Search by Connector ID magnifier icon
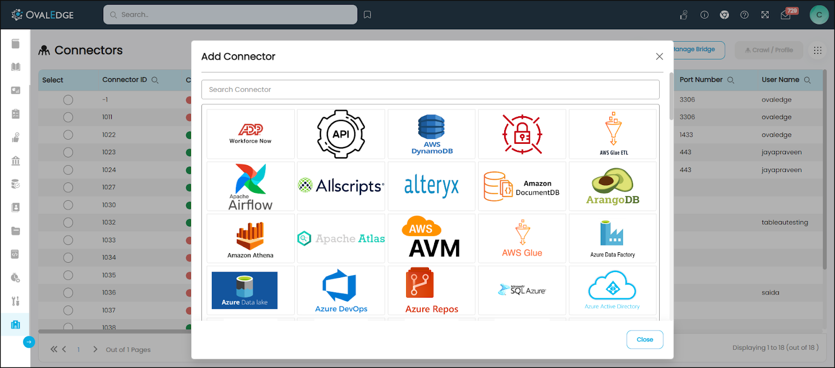 (x=155, y=80)
